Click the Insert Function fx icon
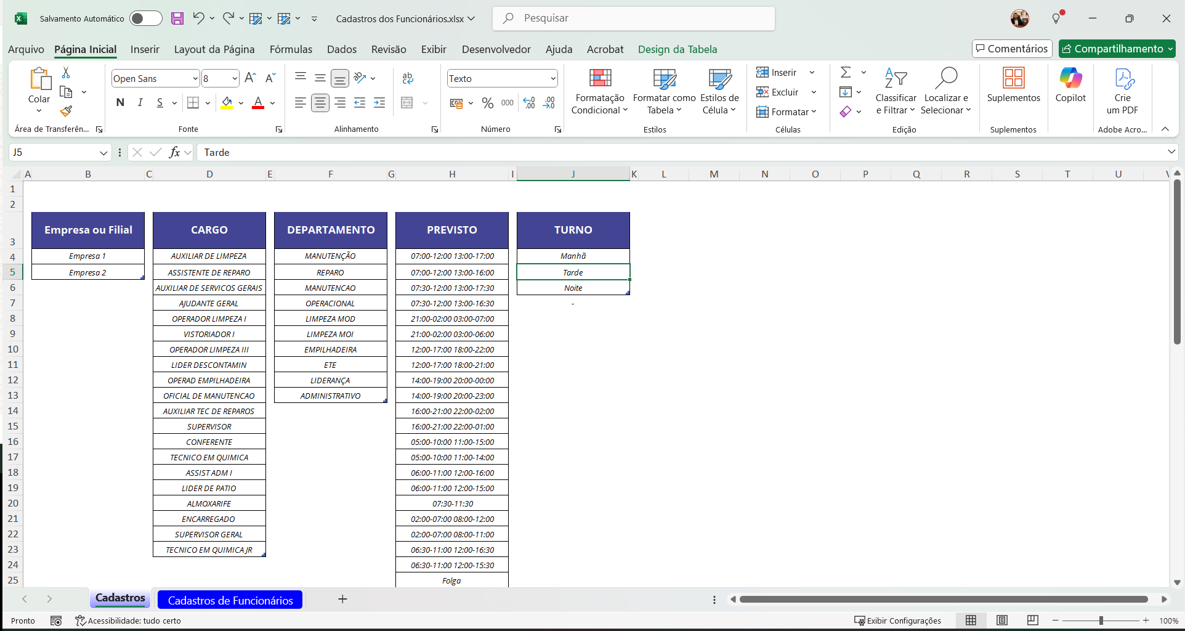The image size is (1185, 631). pos(175,152)
